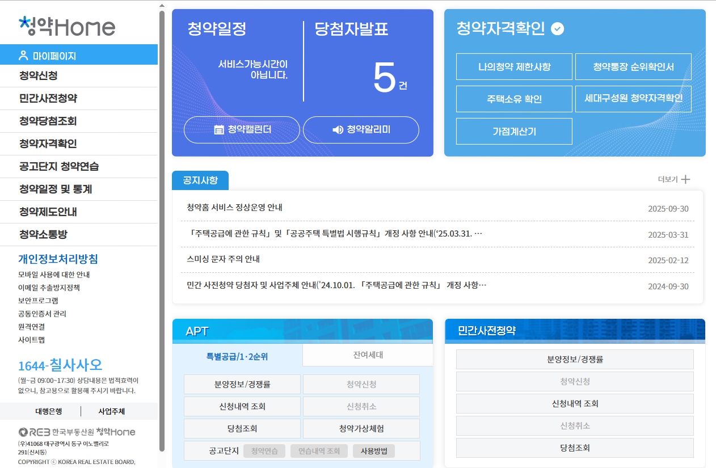Image resolution: width=716 pixels, height=468 pixels.
Task: Click 민간사전청약 분양정보/경쟁률 button
Action: (x=575, y=359)
